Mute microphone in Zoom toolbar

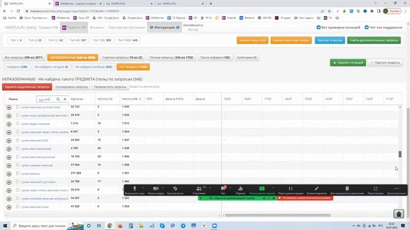pos(135,190)
